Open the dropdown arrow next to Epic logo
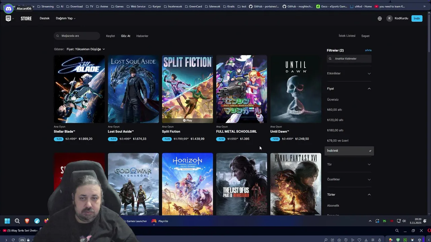The height and width of the screenshot is (242, 431). tap(13, 18)
